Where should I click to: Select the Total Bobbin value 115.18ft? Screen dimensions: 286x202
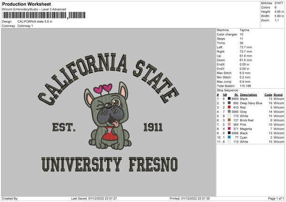pyautogui.click(x=245, y=86)
